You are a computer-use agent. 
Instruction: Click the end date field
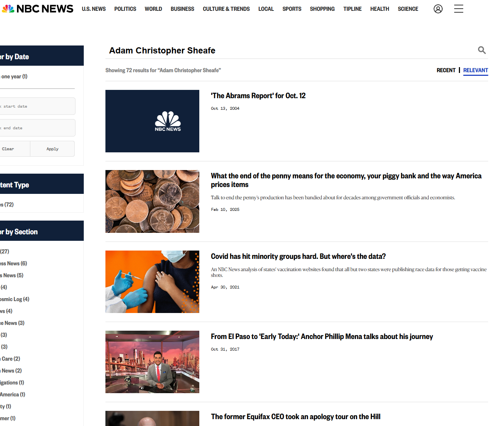pyautogui.click(x=37, y=128)
